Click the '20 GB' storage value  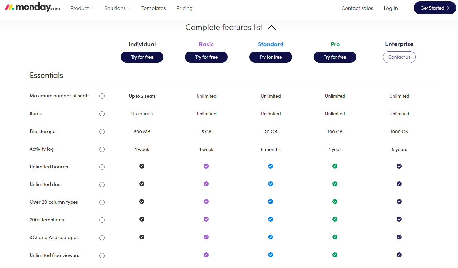(271, 132)
